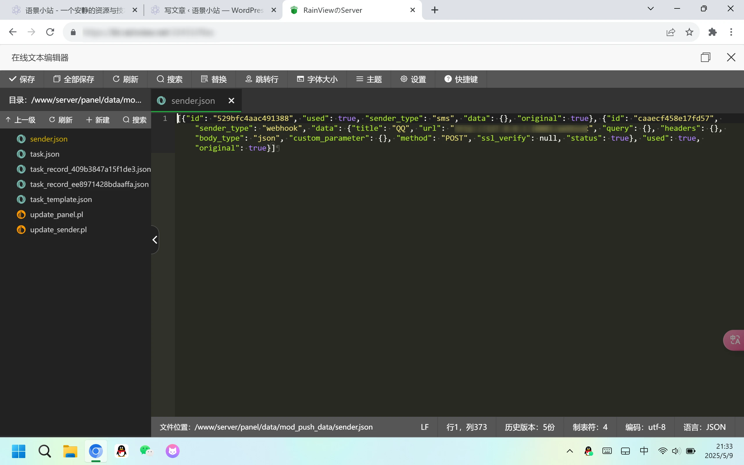The image size is (744, 465).
Task: Open 历史版本 5份 history versions
Action: 530,427
